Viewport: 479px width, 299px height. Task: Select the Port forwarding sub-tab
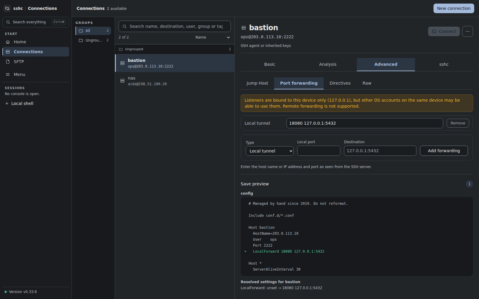[299, 83]
